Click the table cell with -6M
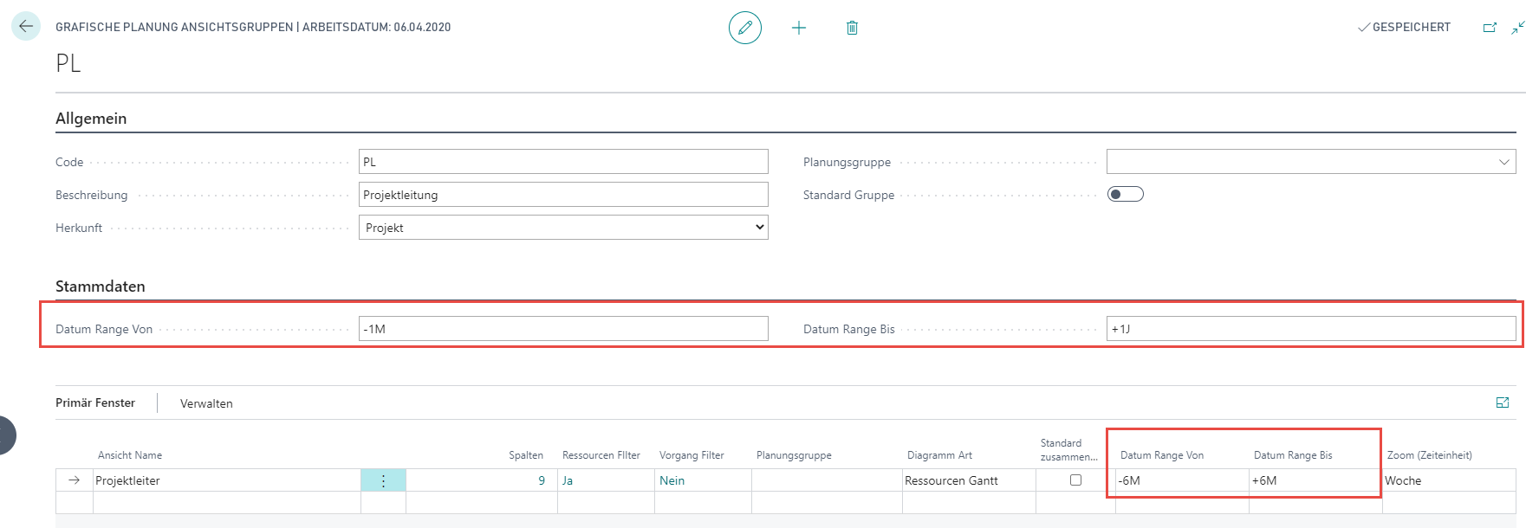 coord(1182,480)
